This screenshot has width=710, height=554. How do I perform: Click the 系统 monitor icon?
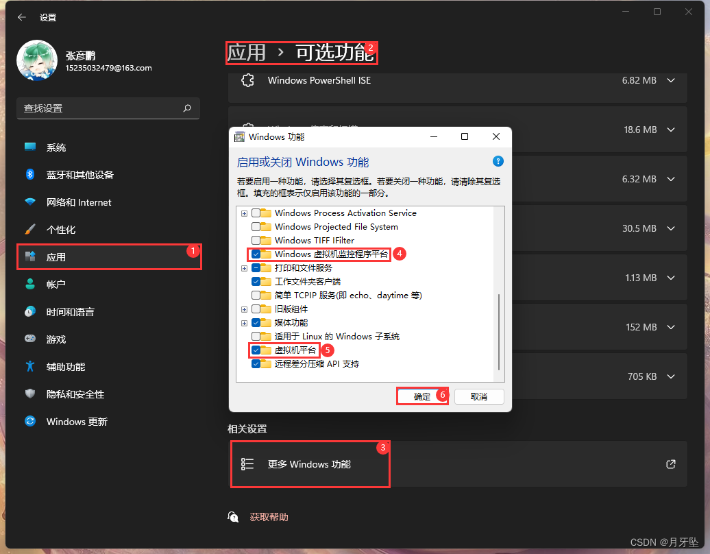pyautogui.click(x=30, y=147)
